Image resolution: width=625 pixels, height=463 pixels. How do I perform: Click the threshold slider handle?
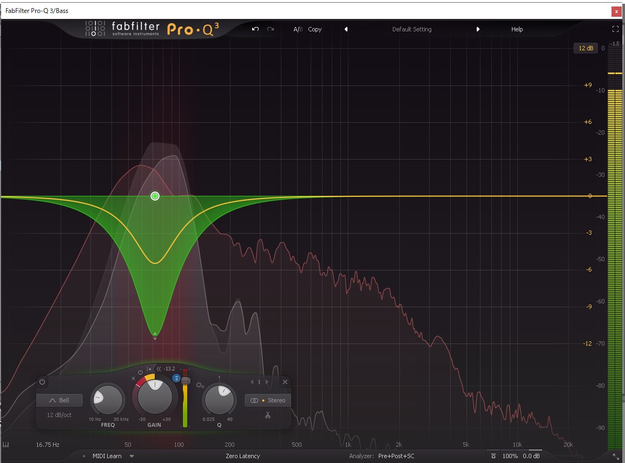(x=186, y=381)
